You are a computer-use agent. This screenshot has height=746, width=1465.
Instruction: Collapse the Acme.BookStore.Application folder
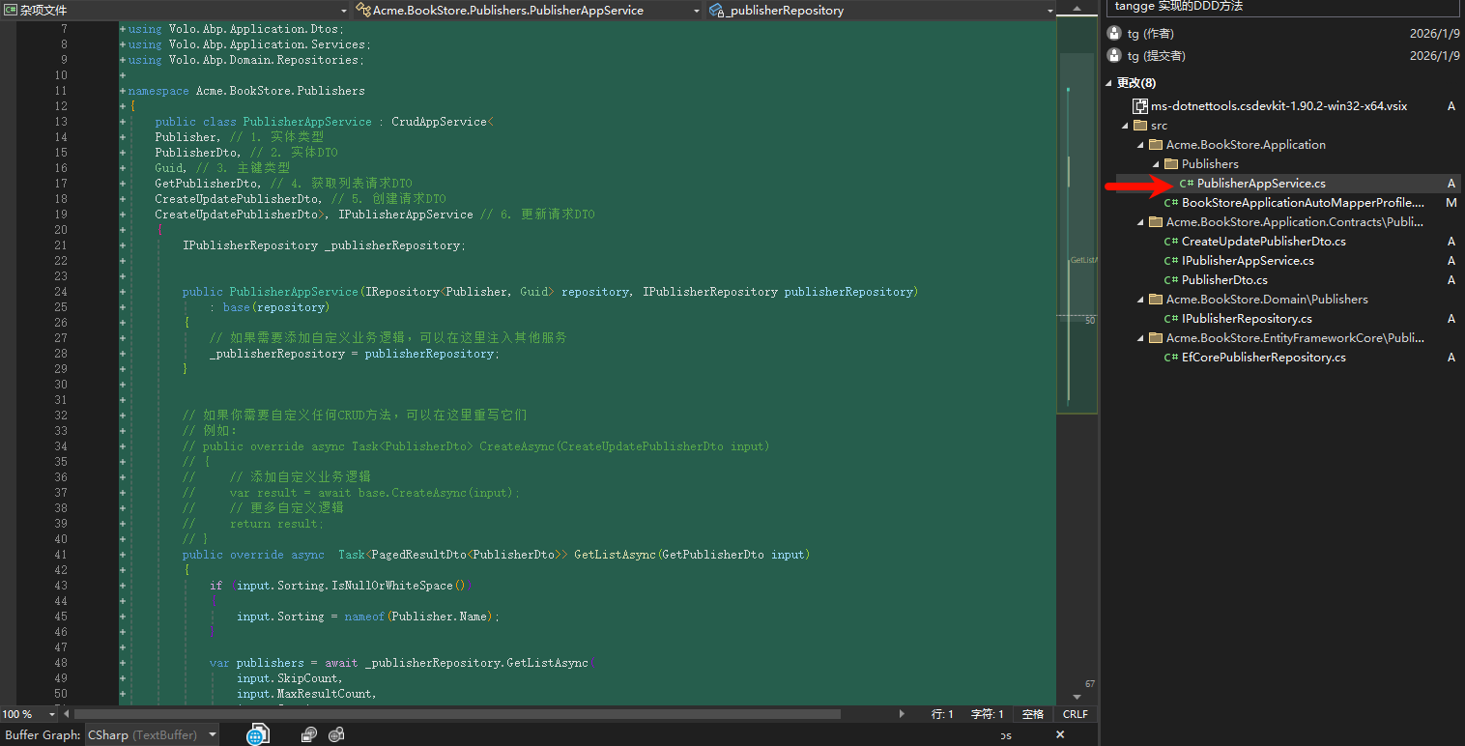(x=1140, y=145)
